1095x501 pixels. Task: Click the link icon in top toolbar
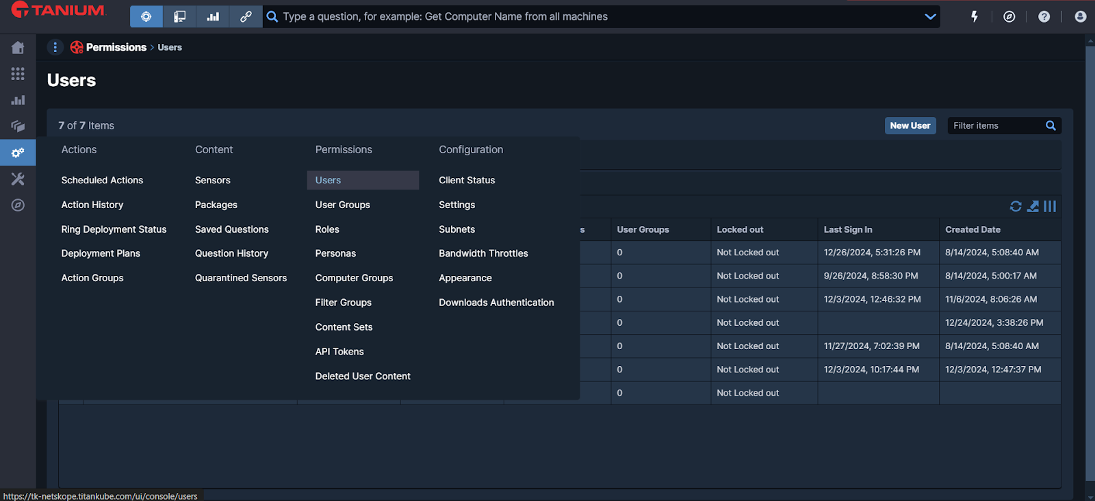click(x=246, y=16)
